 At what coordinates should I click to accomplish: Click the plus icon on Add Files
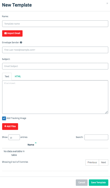pos(5,126)
